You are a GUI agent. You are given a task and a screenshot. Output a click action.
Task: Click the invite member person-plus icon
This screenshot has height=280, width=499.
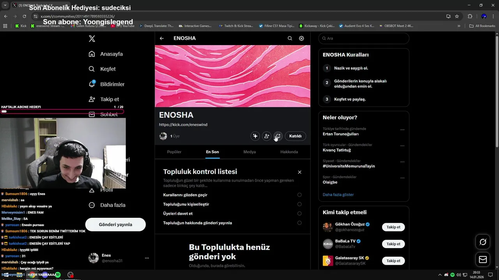coord(267,136)
